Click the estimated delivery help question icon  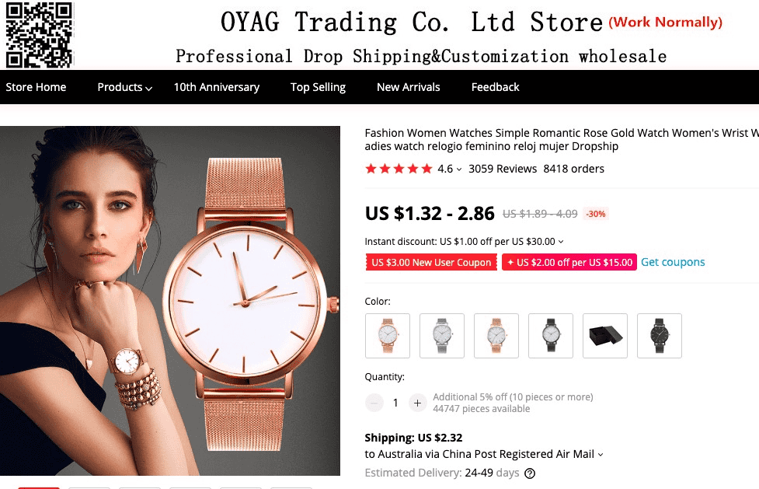(530, 473)
